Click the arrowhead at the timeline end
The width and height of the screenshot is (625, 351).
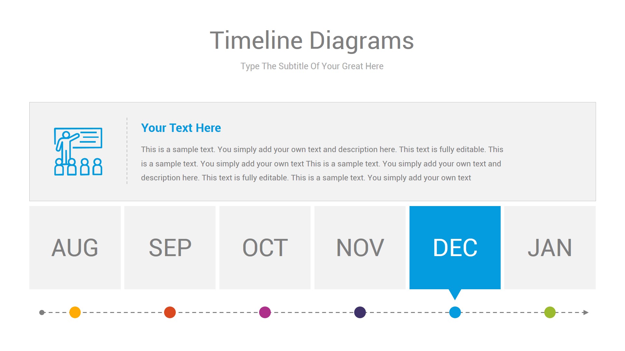[586, 313]
